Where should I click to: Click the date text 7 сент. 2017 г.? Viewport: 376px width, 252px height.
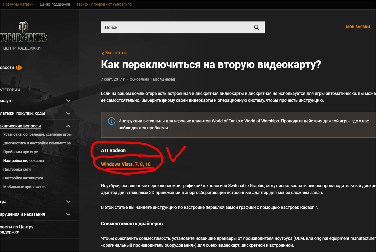[x=113, y=79]
